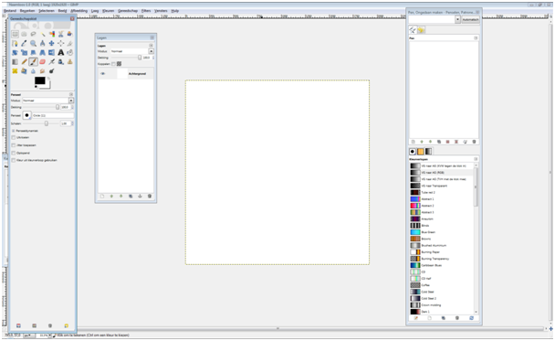Select the Flip tool

tap(52, 52)
